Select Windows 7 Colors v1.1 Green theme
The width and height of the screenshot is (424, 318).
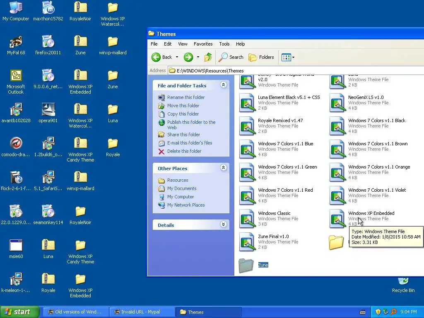point(278,173)
